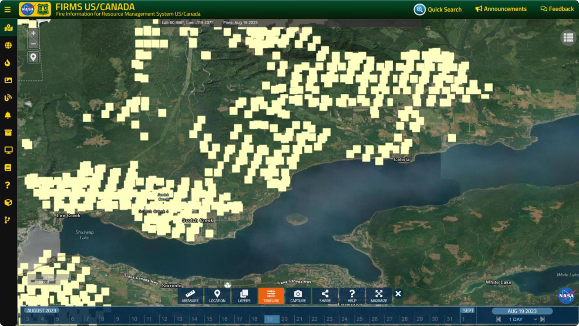This screenshot has height=326, width=579.
Task: Open the Capture camera tool
Action: [x=298, y=296]
